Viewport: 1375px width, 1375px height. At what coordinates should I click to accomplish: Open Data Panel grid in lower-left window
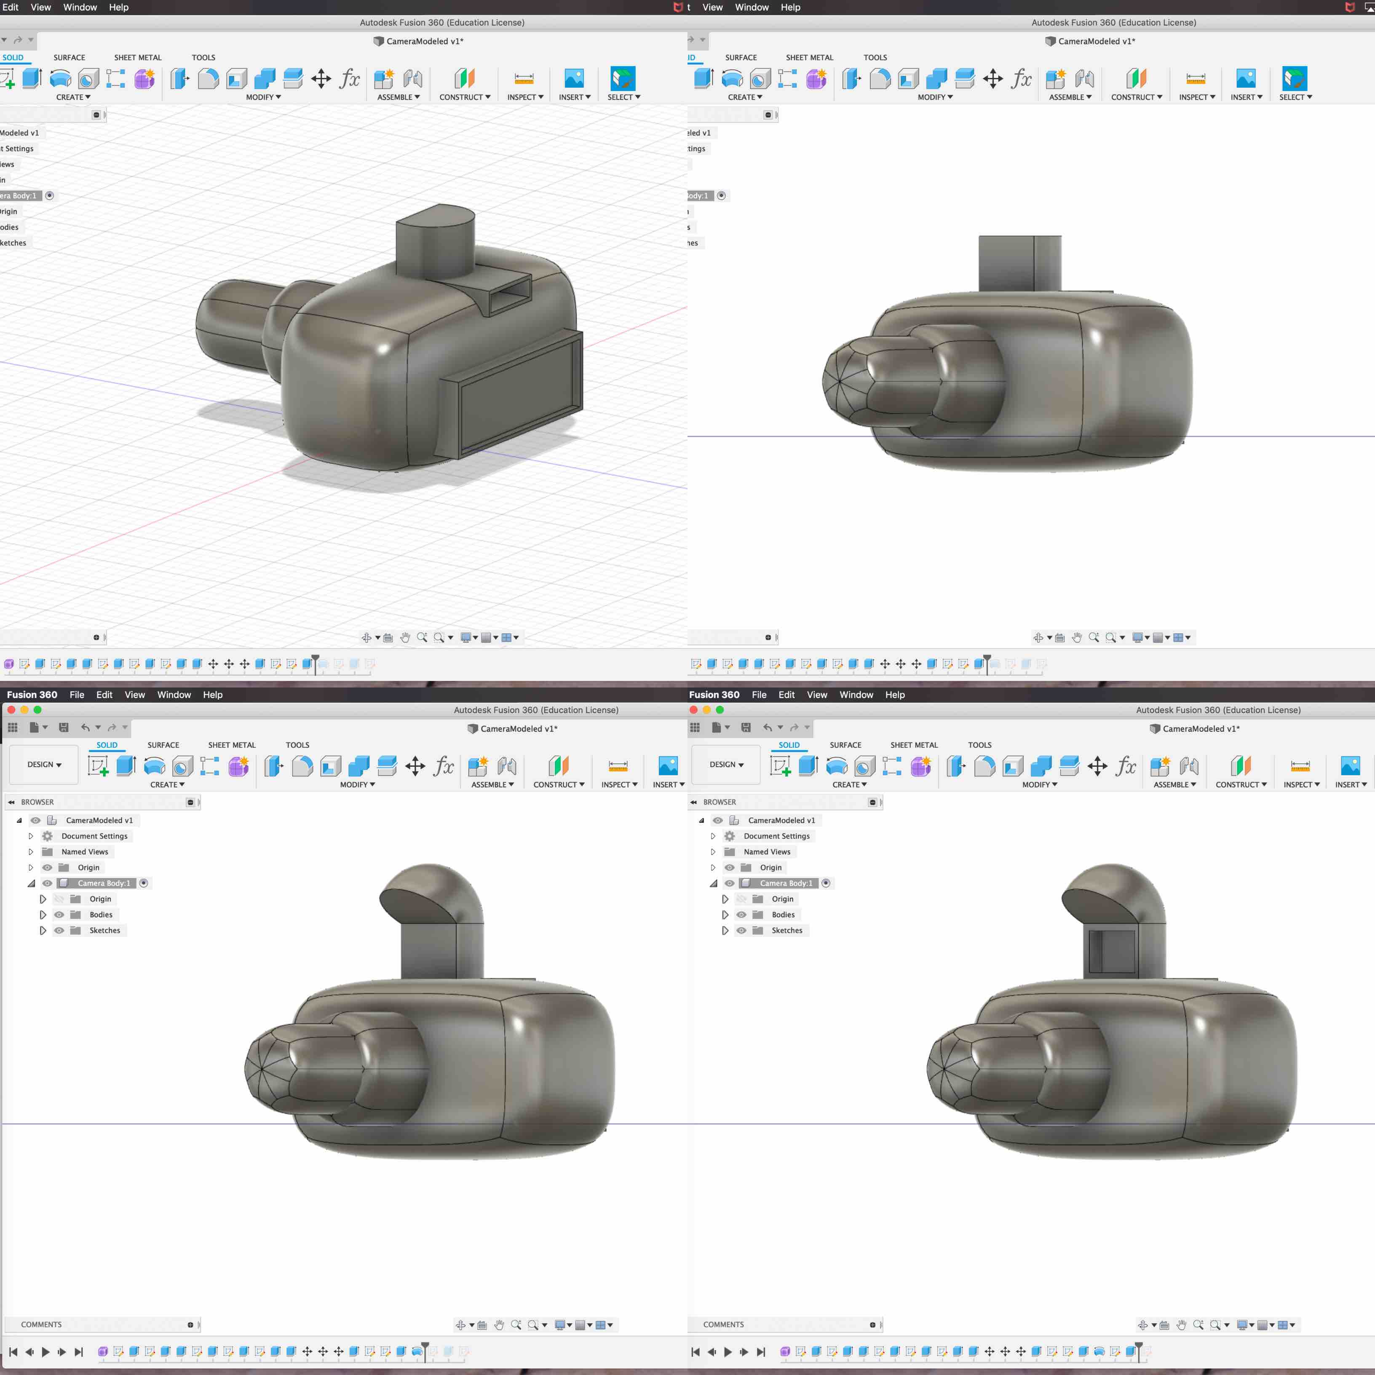[13, 728]
